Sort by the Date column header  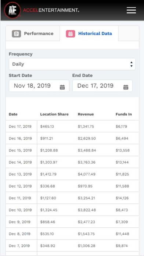click(x=13, y=114)
